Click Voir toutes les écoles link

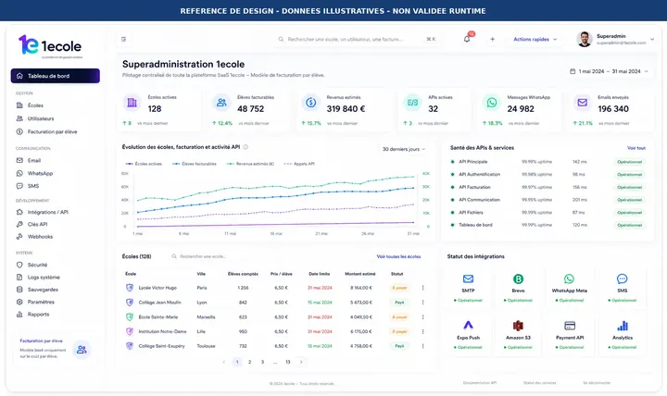point(398,256)
